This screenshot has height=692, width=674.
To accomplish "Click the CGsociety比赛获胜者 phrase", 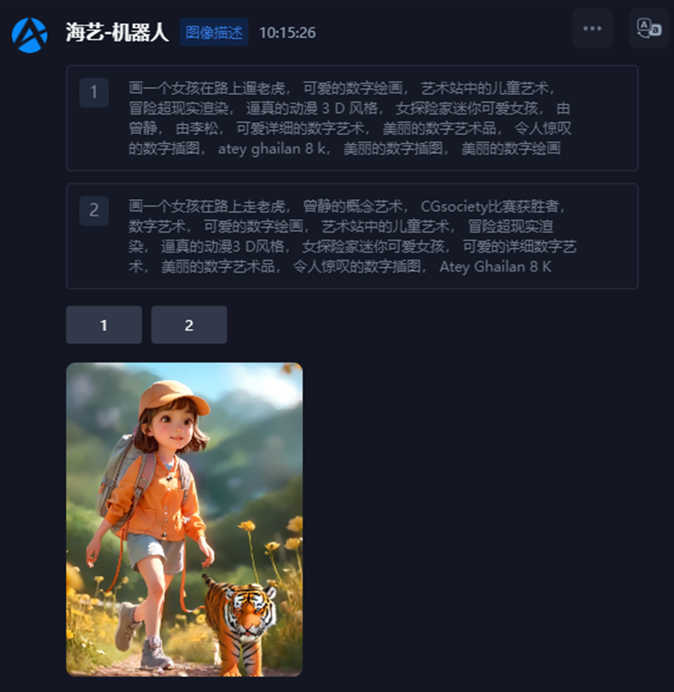I will pyautogui.click(x=490, y=206).
